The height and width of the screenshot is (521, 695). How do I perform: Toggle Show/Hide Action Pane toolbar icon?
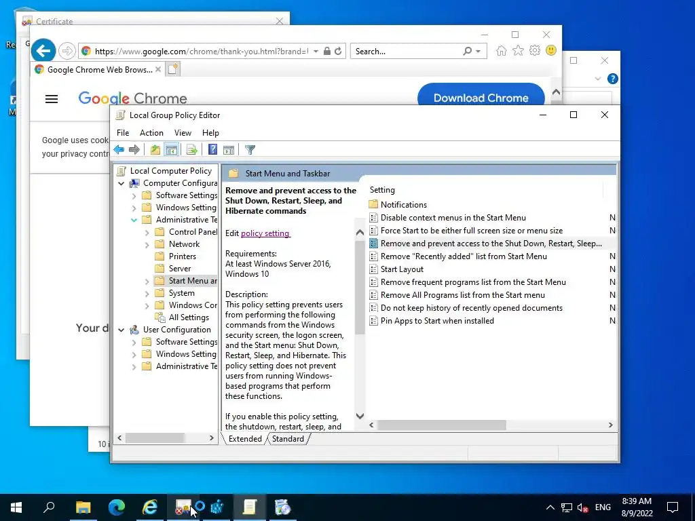(x=229, y=150)
